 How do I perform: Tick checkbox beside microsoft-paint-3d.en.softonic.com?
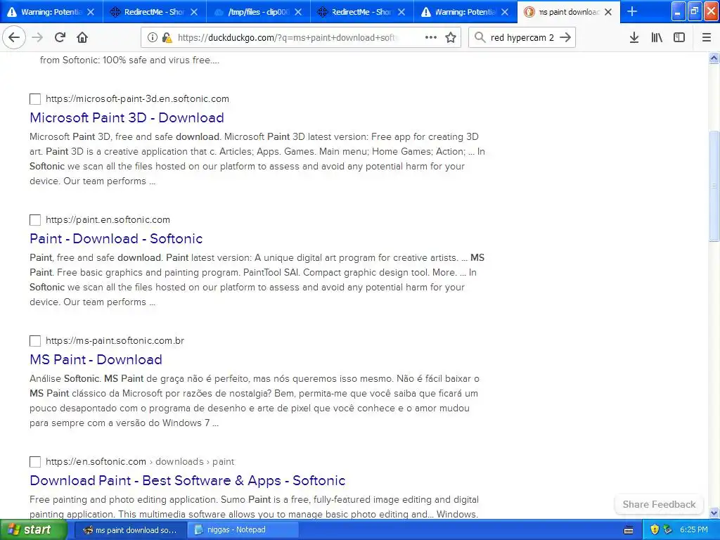click(35, 98)
